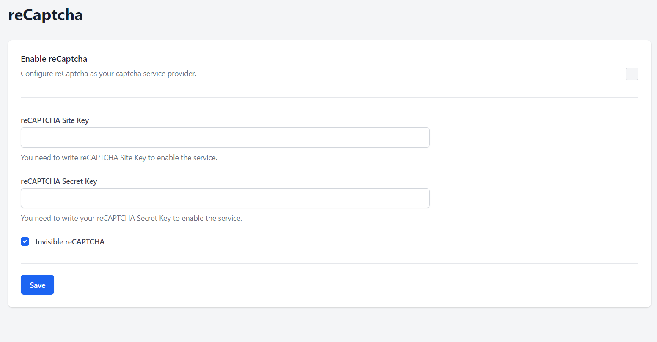Click the divider line above Save

(329, 263)
